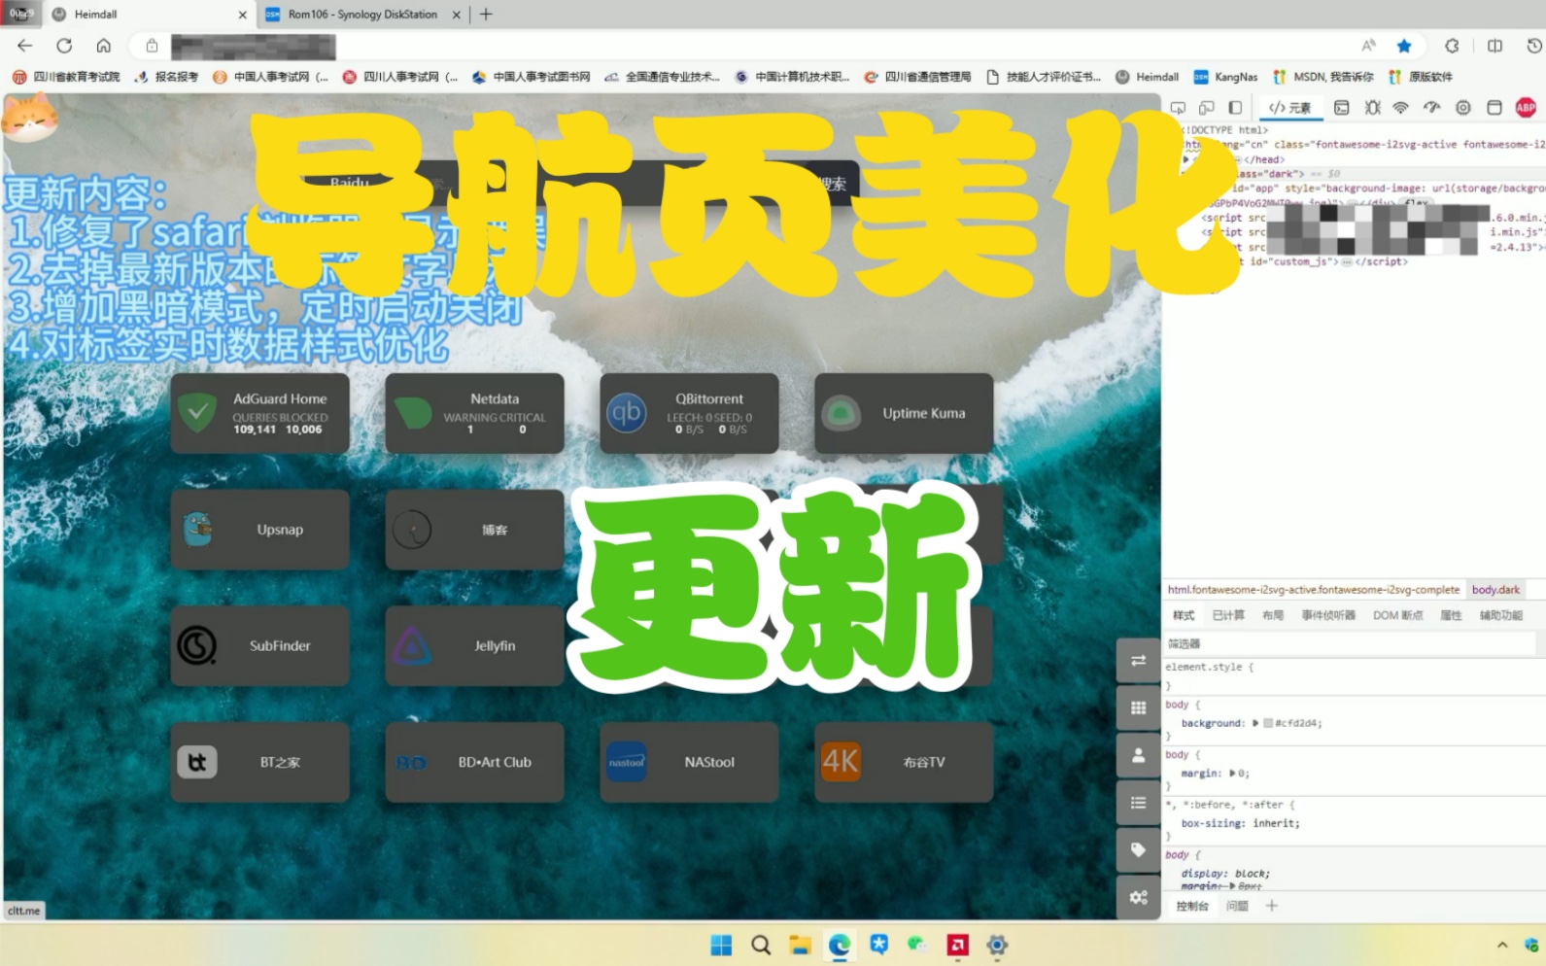Expand the margin: 0 property triangle
This screenshot has width=1546, height=966.
click(x=1233, y=774)
